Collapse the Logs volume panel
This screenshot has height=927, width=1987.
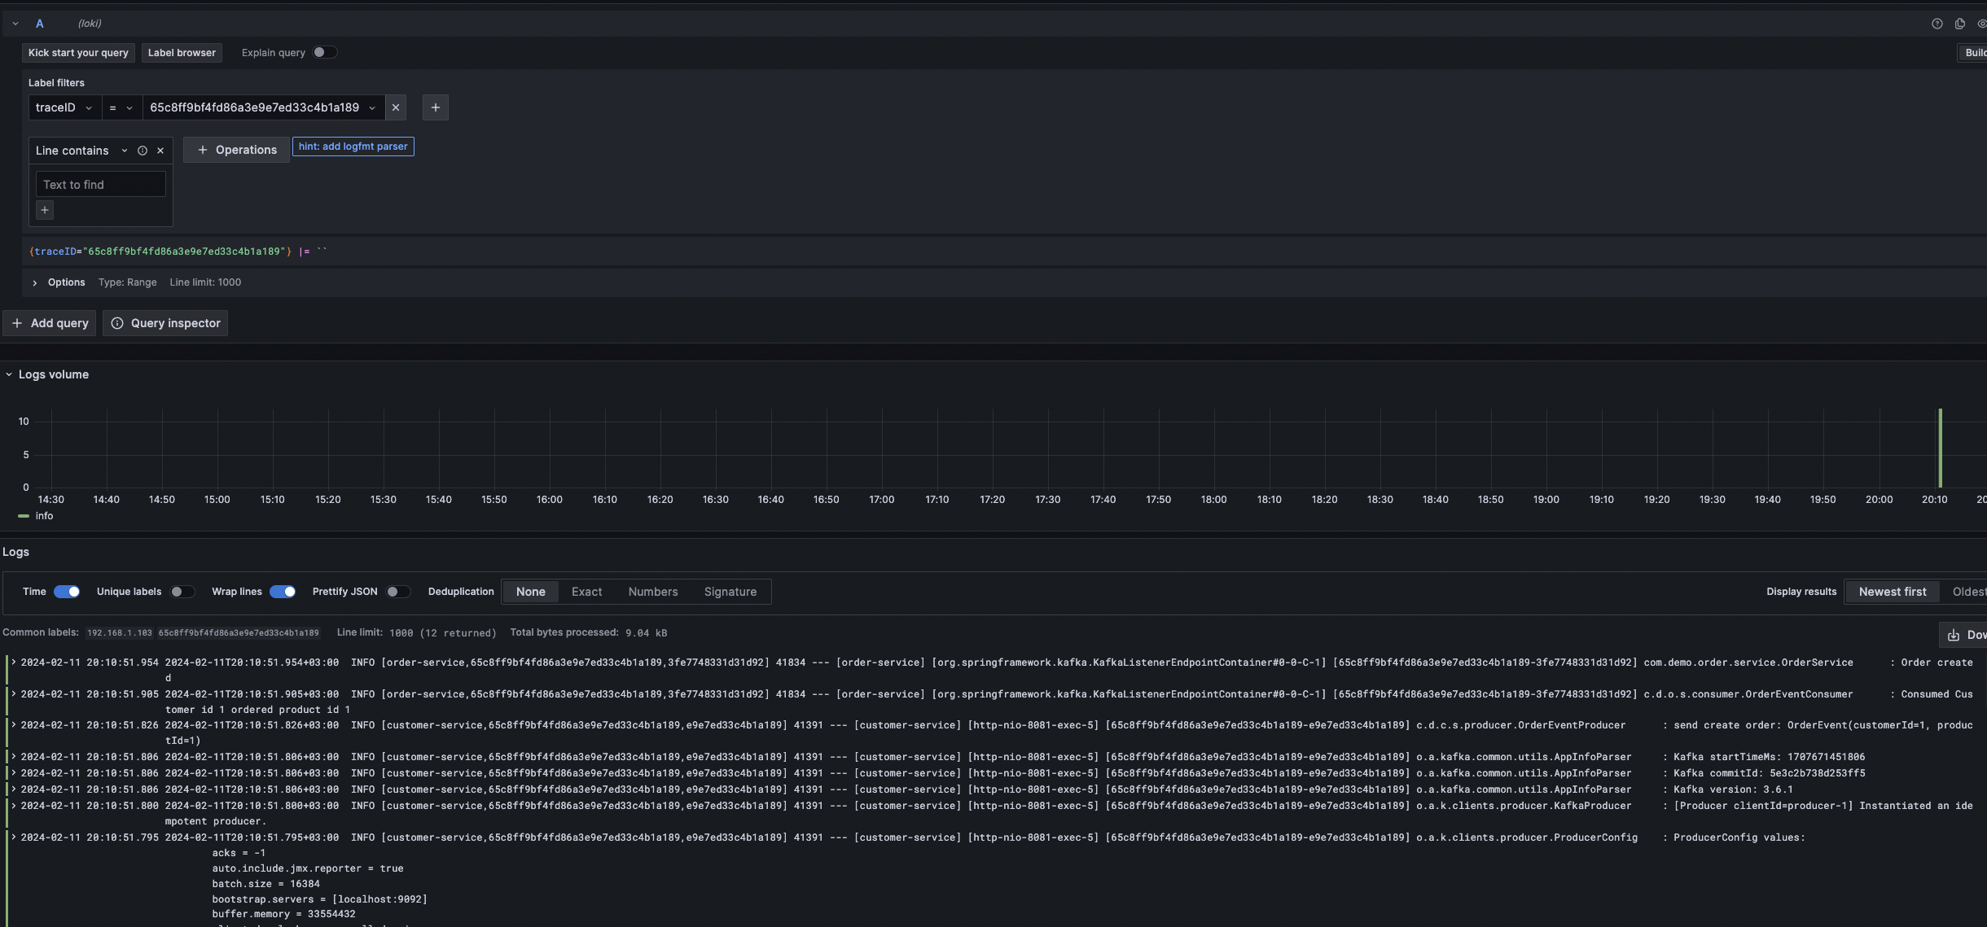[9, 374]
